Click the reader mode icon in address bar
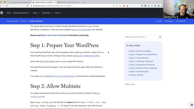The image size is (194, 109). [x=117, y=6]
